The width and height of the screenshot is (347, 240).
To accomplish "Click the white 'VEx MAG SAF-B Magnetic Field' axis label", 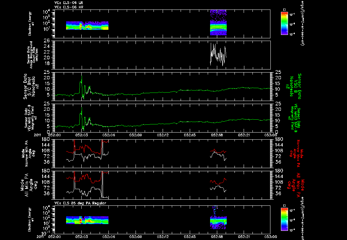I will click(31, 117).
